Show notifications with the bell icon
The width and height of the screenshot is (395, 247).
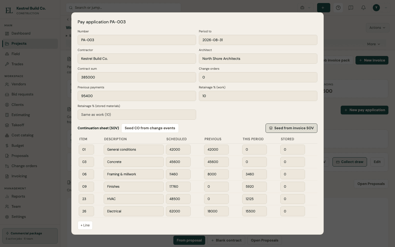pyautogui.click(x=363, y=8)
